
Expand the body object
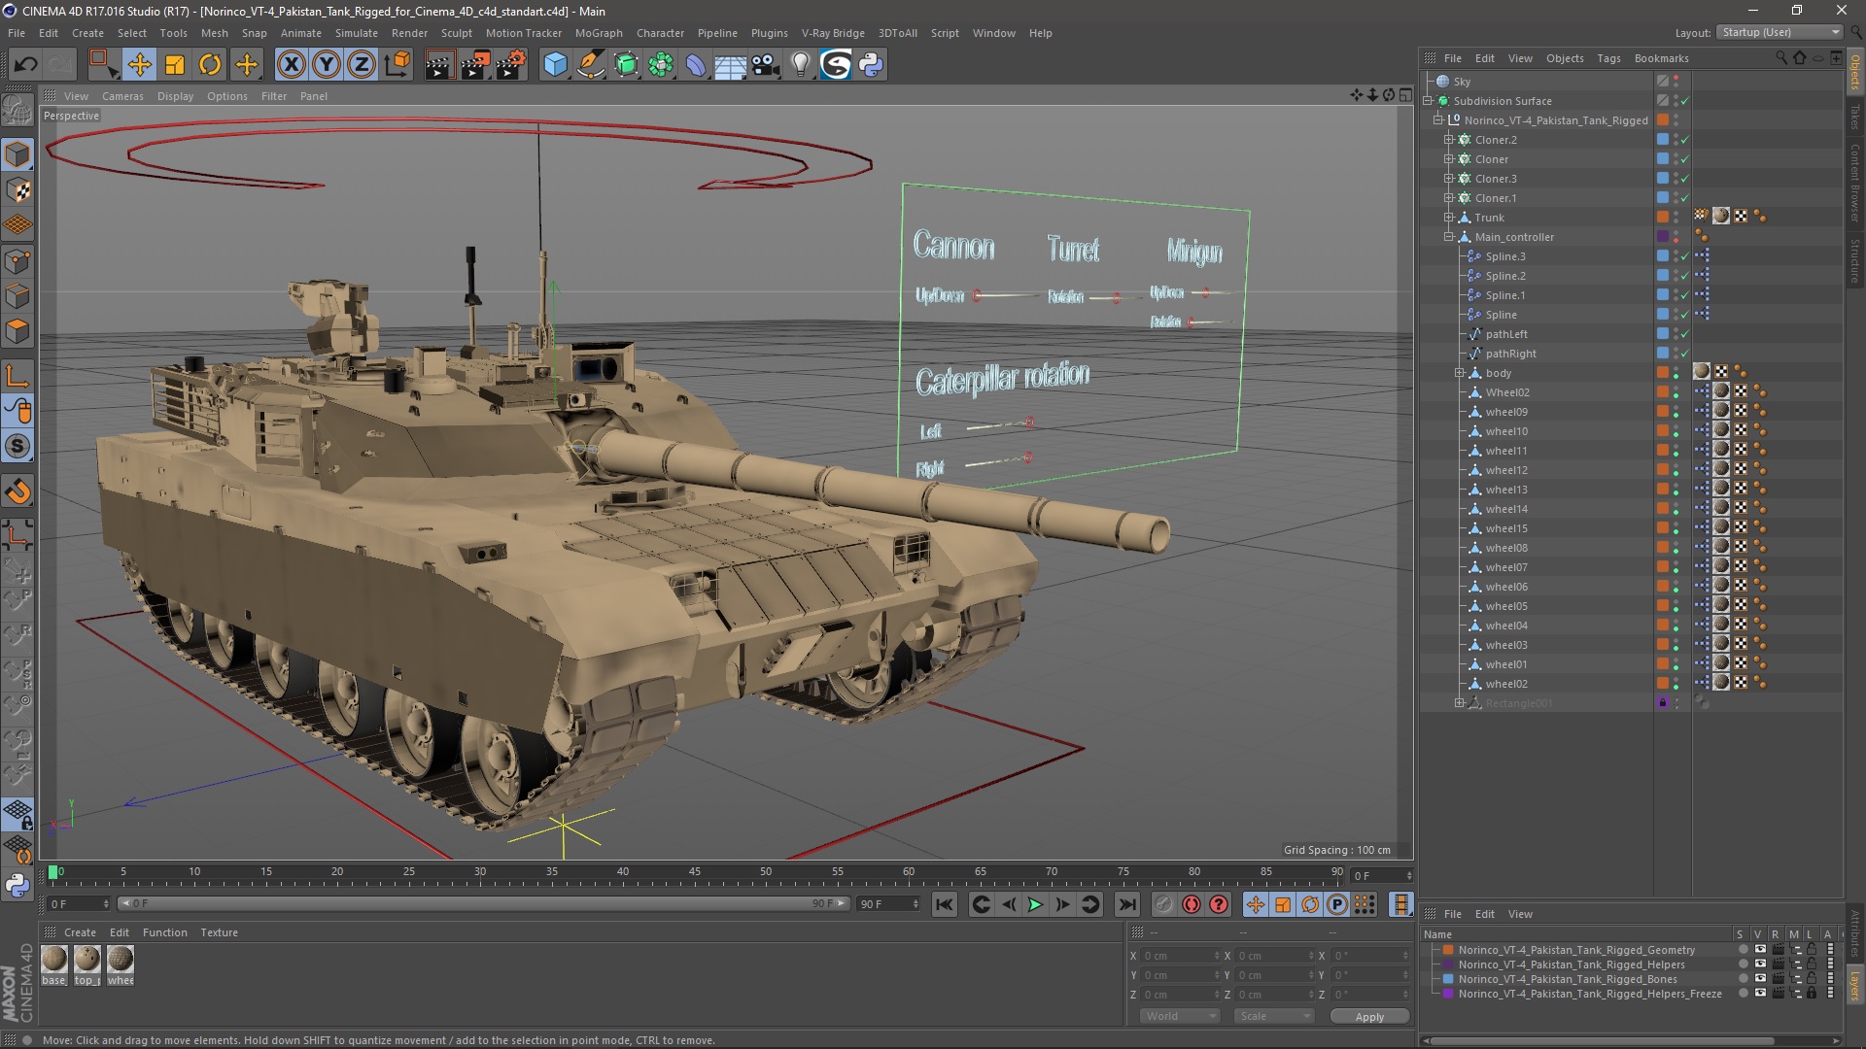(x=1459, y=373)
